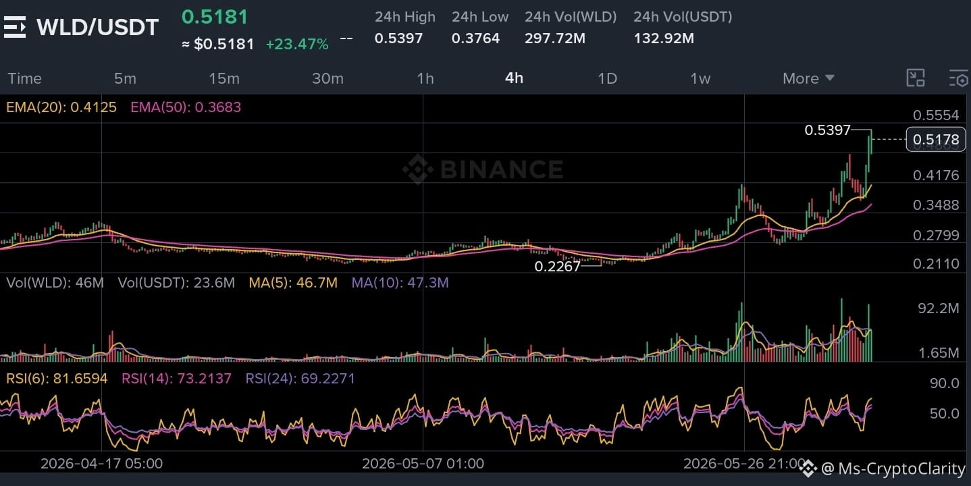
Task: Click the 24h Low value 0.3764
Action: pos(475,38)
